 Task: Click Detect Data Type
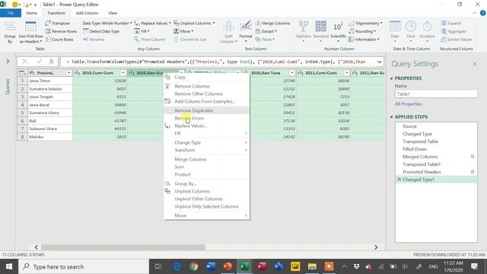(101, 31)
